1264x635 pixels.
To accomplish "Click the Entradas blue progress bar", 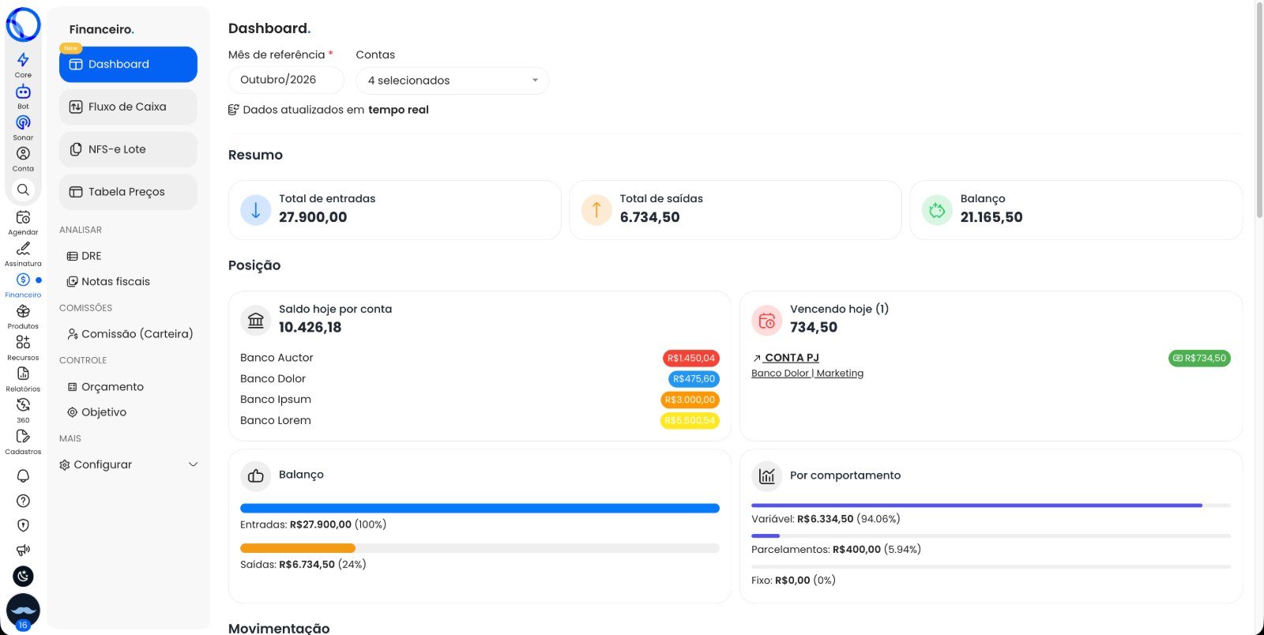I will 480,509.
